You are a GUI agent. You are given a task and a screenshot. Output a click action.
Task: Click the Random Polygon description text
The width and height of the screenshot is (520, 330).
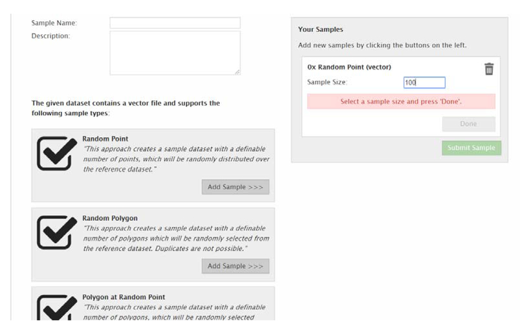pyautogui.click(x=176, y=239)
